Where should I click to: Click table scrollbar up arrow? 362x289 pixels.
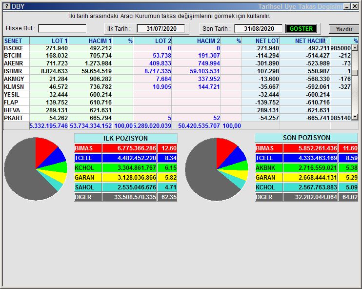(x=355, y=48)
